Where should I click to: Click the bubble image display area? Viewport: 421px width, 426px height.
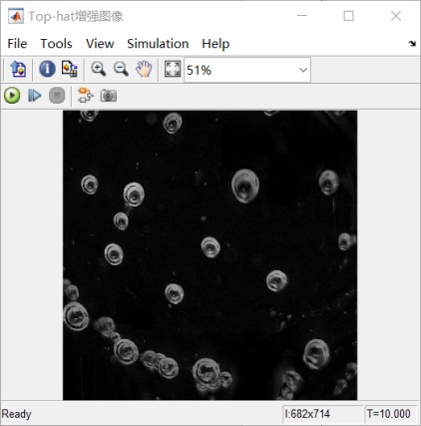click(210, 255)
